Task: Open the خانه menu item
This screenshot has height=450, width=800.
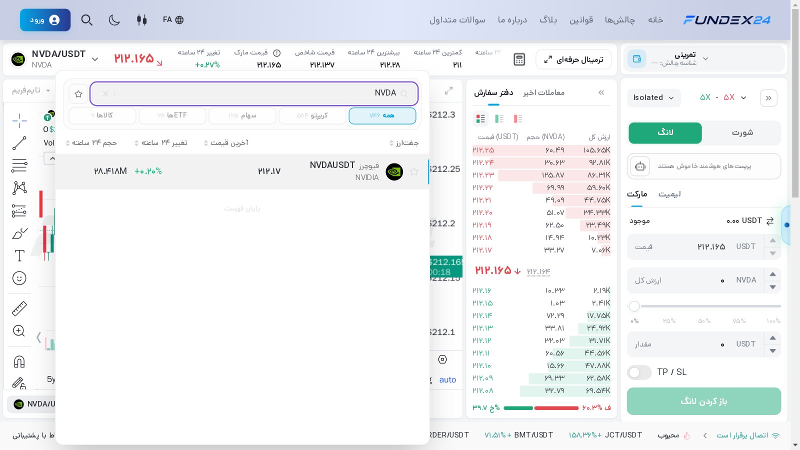Action: click(x=655, y=20)
